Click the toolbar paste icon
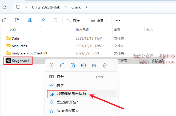The width and height of the screenshot is (176, 116). click(x=17, y=20)
